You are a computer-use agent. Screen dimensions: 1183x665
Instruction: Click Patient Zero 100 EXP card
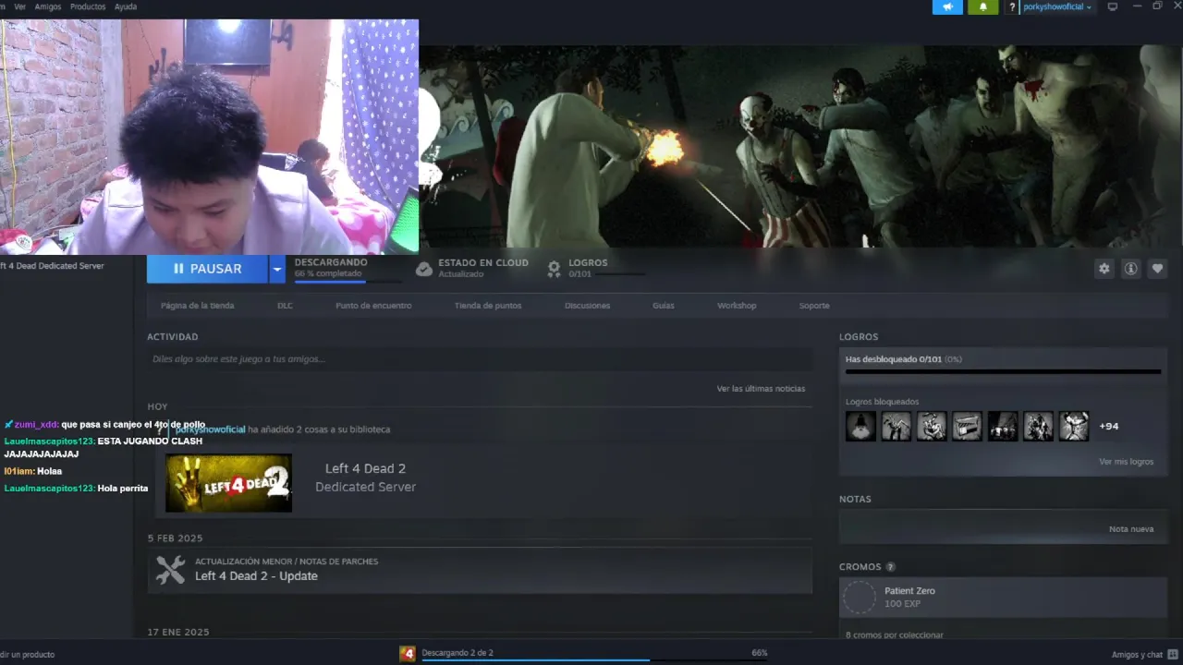coord(1003,598)
